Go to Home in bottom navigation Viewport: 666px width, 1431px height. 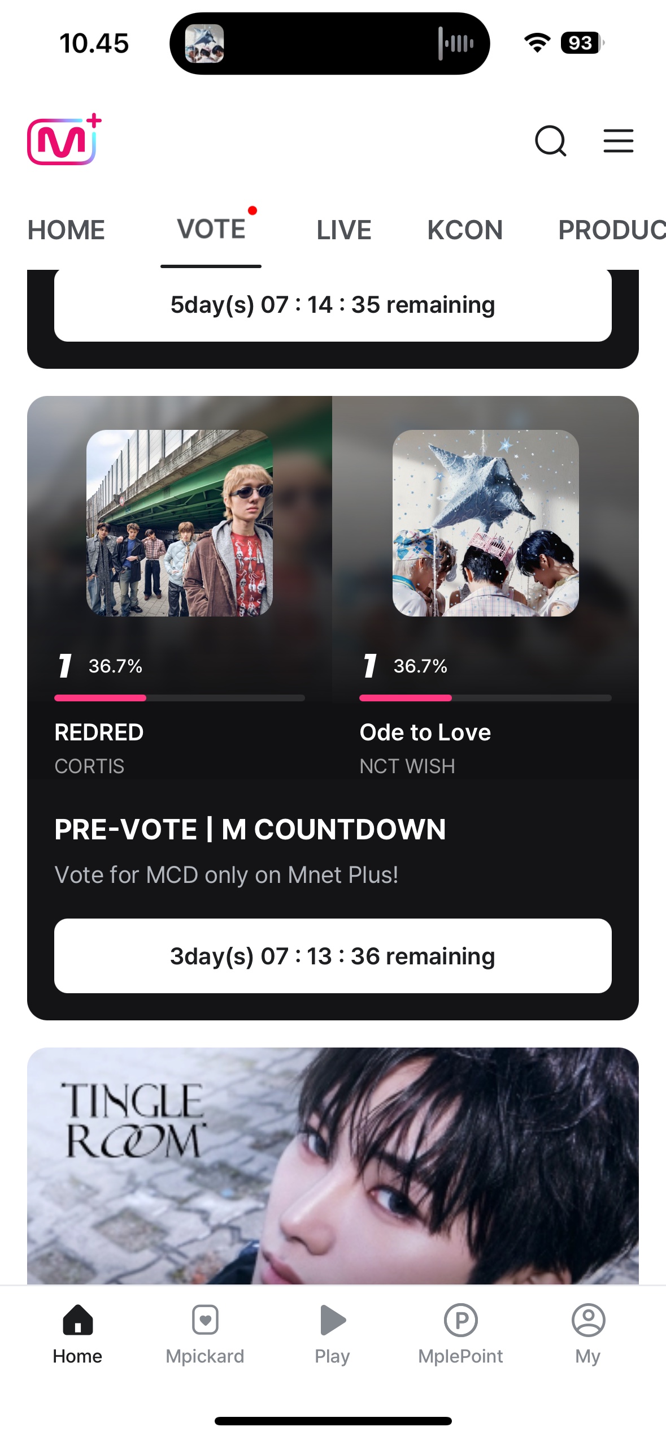pos(77,1335)
